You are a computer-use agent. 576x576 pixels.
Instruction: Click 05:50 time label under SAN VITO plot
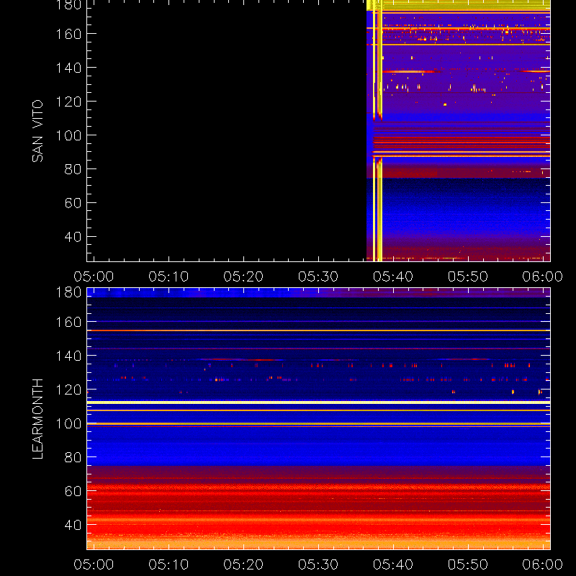click(x=468, y=276)
